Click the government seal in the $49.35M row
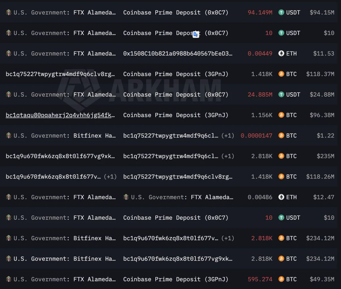 pyautogui.click(x=9, y=279)
